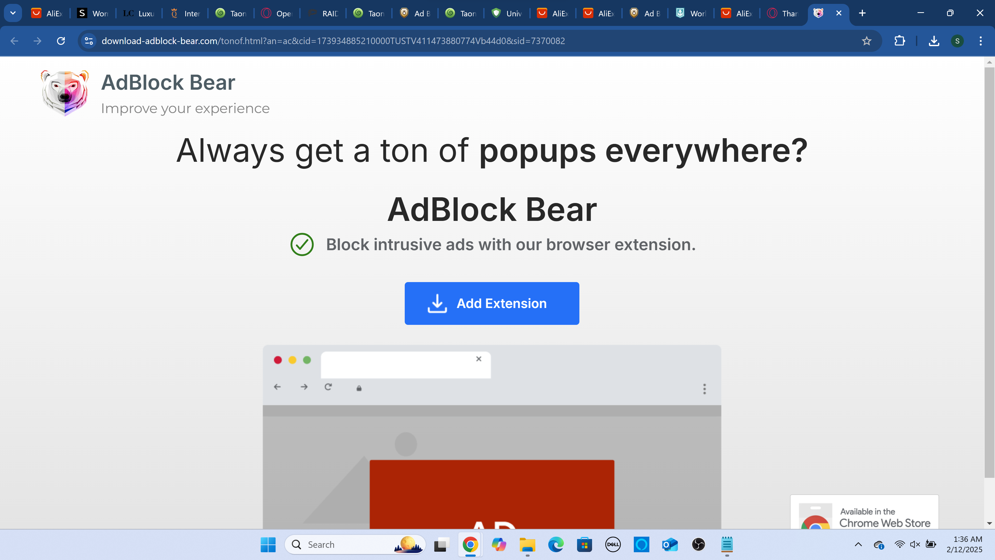The image size is (995, 560).
Task: Open Microsoft Edge from the taskbar
Action: 556,544
